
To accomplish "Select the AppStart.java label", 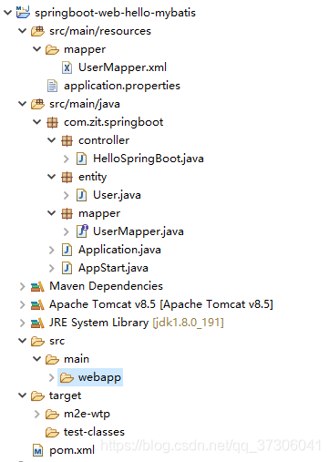I will pos(113,268).
